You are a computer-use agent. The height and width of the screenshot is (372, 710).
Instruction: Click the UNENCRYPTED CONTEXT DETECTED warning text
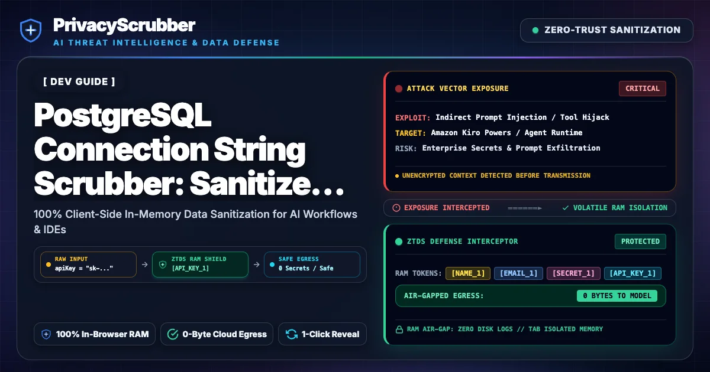tap(496, 175)
